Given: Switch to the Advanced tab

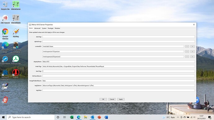Looking at the screenshot, I should point(37,28).
